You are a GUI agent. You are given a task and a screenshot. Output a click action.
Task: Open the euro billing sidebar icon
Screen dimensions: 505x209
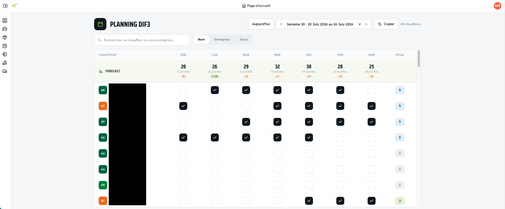coord(5,54)
